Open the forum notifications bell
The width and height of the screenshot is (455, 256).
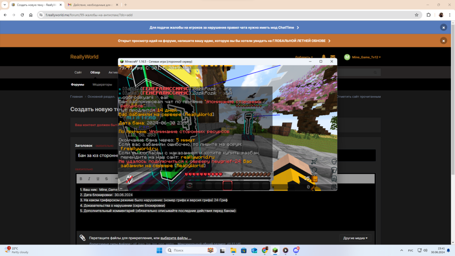(x=324, y=57)
